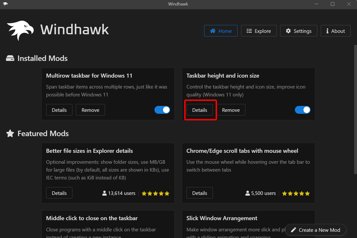Switch to the Explore tab

(258, 31)
